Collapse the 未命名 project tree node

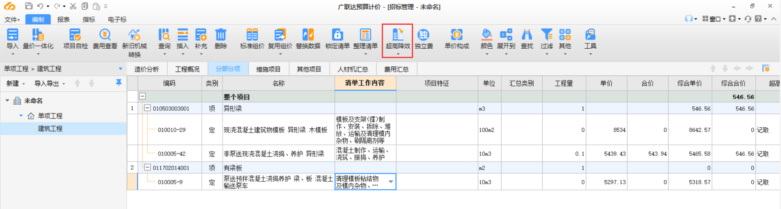[7, 101]
